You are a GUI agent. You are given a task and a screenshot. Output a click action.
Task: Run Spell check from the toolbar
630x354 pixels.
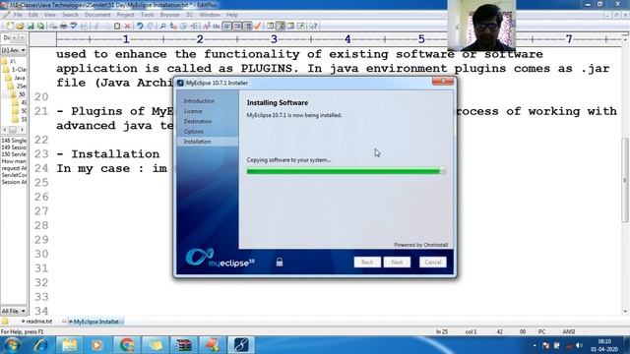click(74, 27)
